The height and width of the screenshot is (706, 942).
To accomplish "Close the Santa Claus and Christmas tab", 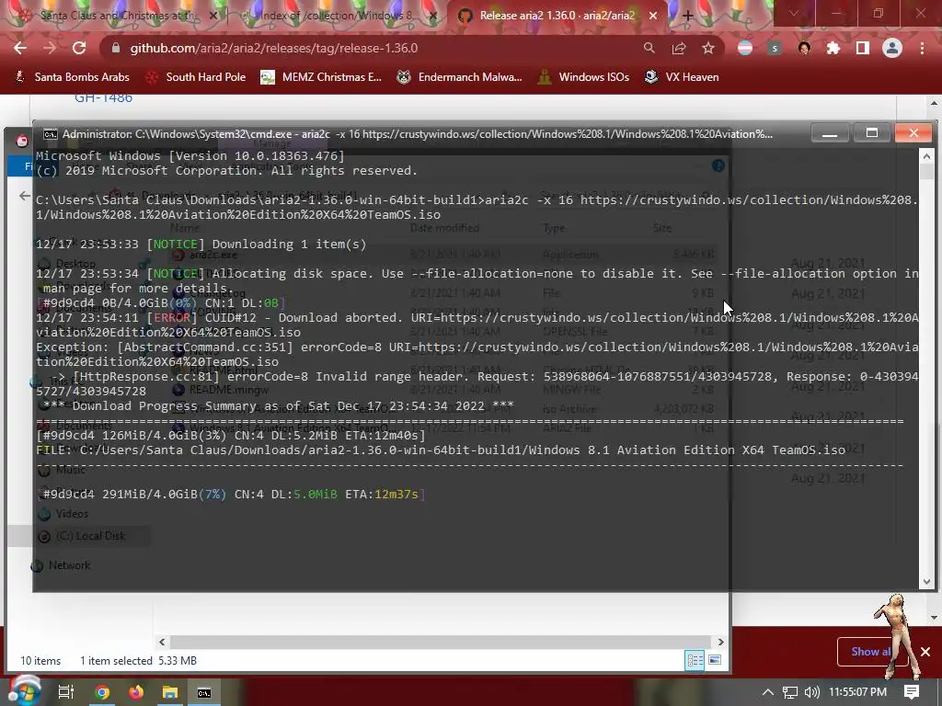I will [x=213, y=17].
